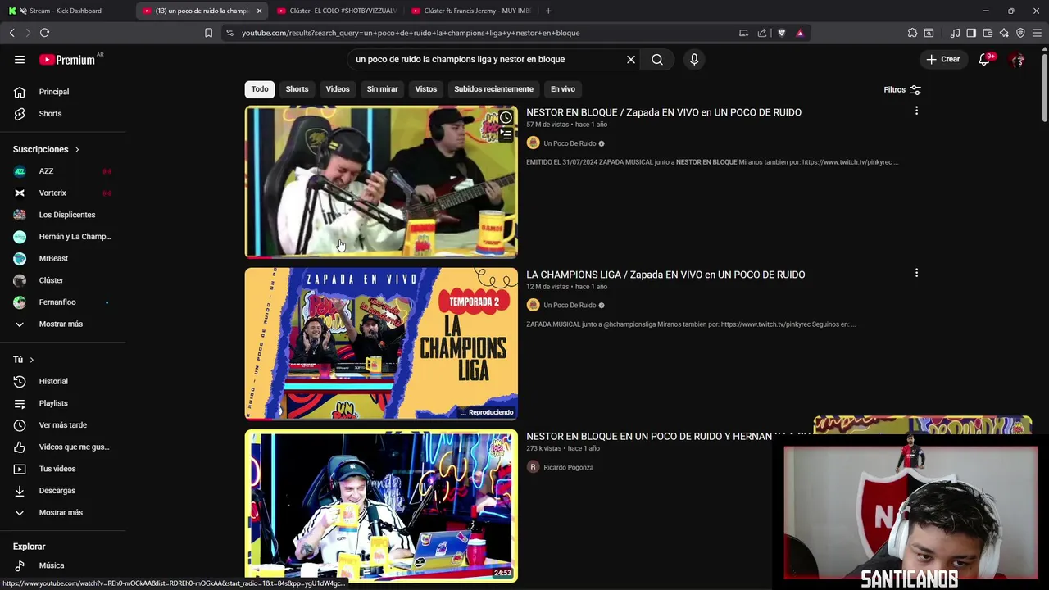Open Hernán y La Champions channel subscription
The height and width of the screenshot is (590, 1049).
(62, 237)
